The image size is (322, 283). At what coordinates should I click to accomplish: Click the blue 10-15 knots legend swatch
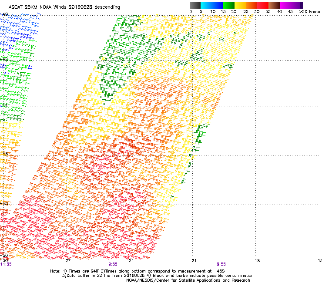point(218,5)
